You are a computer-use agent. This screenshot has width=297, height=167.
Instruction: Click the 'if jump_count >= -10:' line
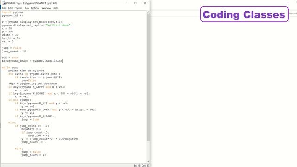point(32,126)
